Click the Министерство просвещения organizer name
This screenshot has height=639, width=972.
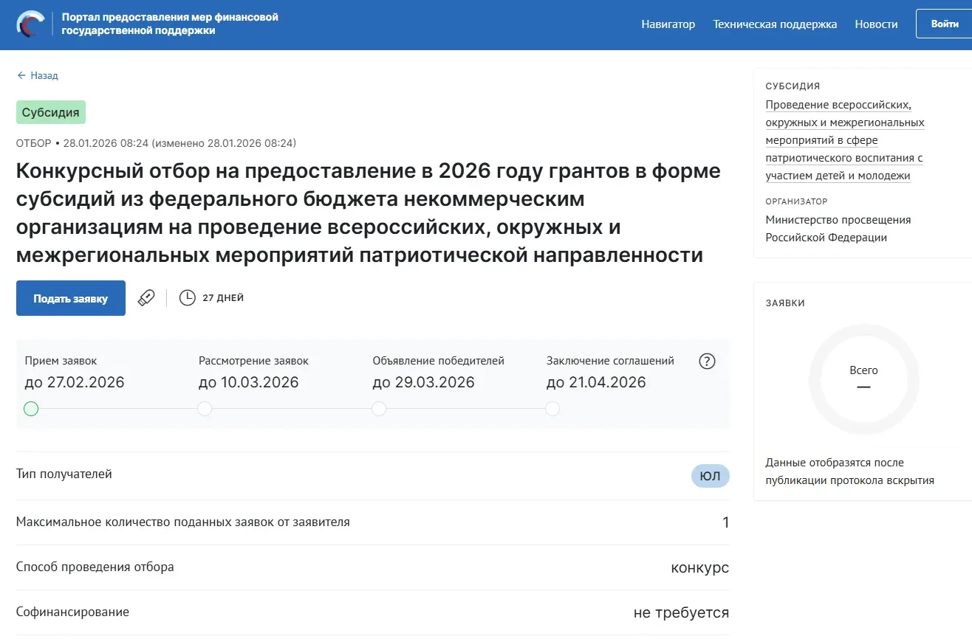838,229
